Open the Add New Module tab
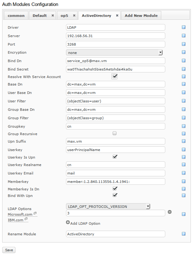Image resolution: width=193 pixels, height=255 pixels. (x=141, y=16)
